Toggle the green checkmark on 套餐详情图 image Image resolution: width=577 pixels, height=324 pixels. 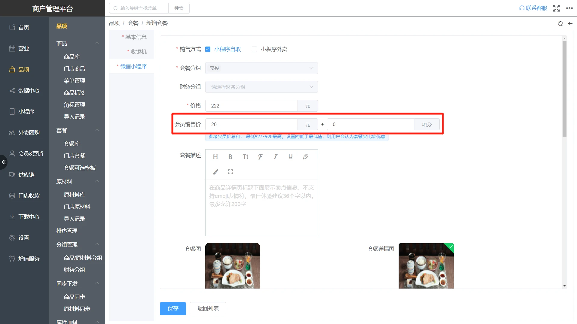[450, 247]
